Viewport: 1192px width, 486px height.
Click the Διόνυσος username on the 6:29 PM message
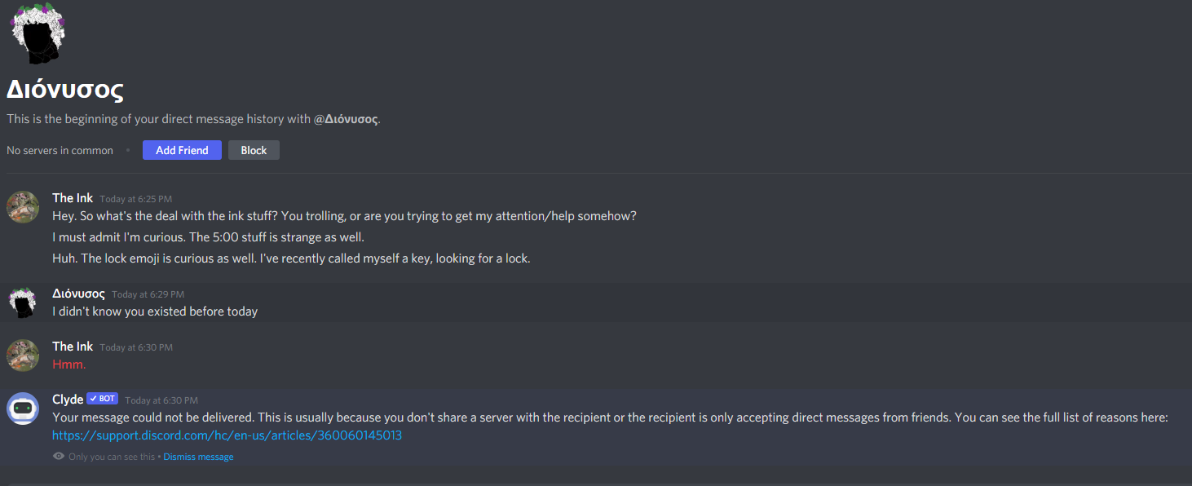[78, 294]
